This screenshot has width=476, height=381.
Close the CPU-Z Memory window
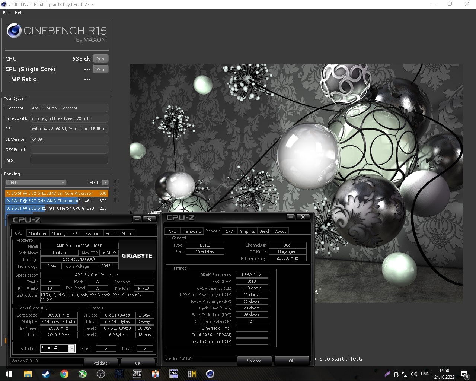click(x=303, y=217)
